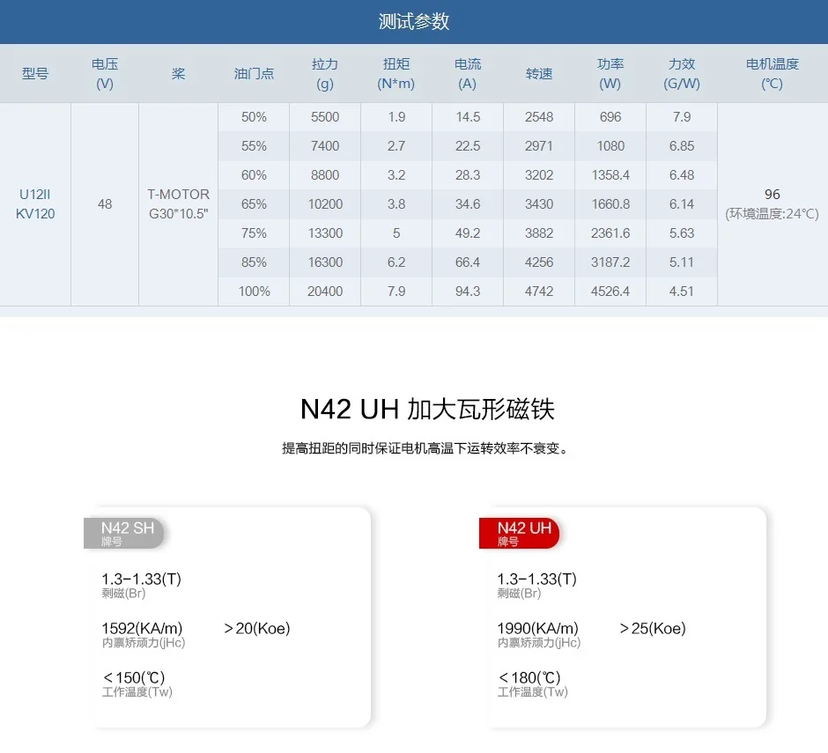Screen dimensions: 828x753
Task: Select the 65% throttle cell
Action: point(254,203)
